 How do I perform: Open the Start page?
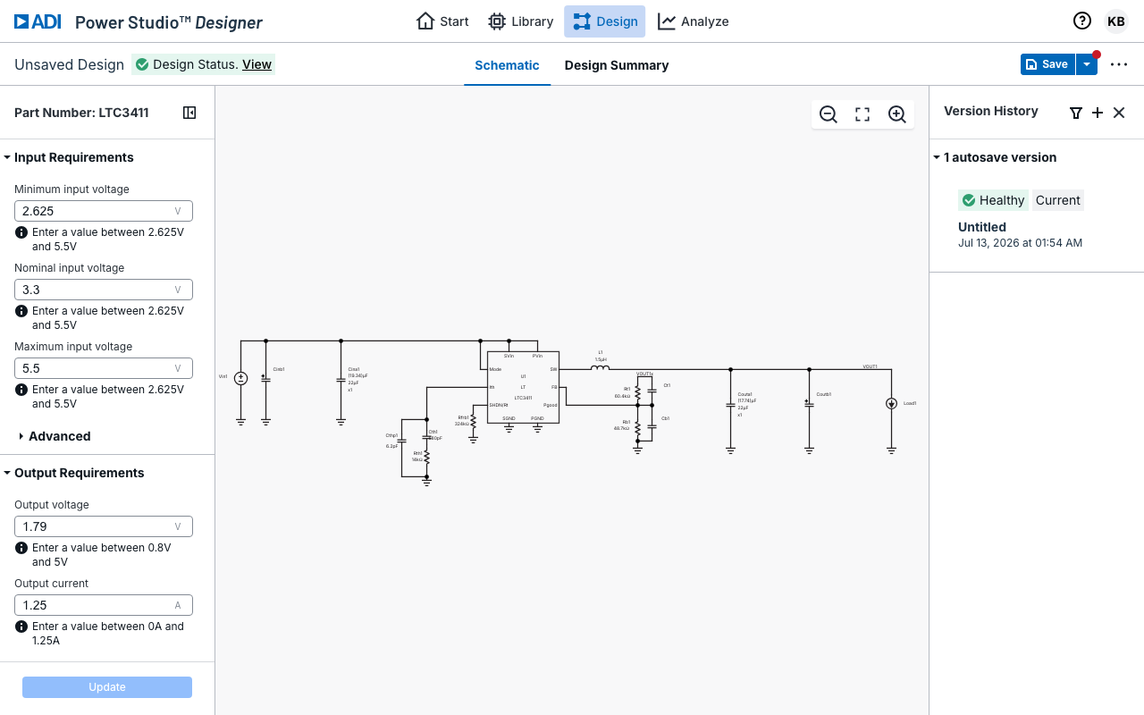(442, 21)
